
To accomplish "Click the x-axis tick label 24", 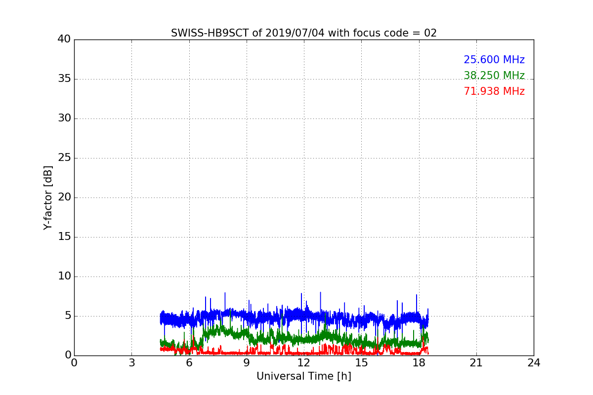I will click(x=534, y=363).
